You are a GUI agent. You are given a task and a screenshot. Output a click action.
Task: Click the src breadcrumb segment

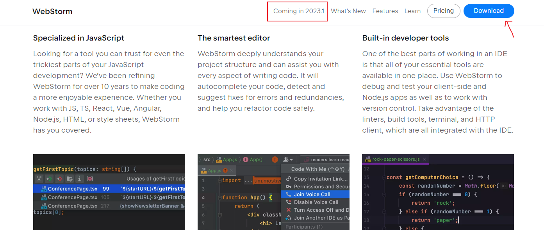[207, 160]
